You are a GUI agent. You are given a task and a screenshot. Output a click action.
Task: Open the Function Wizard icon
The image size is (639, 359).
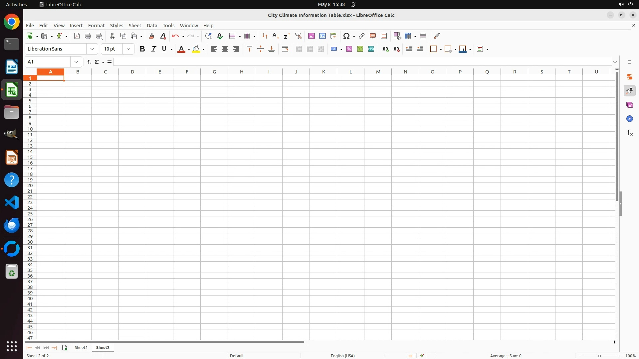[x=89, y=62]
